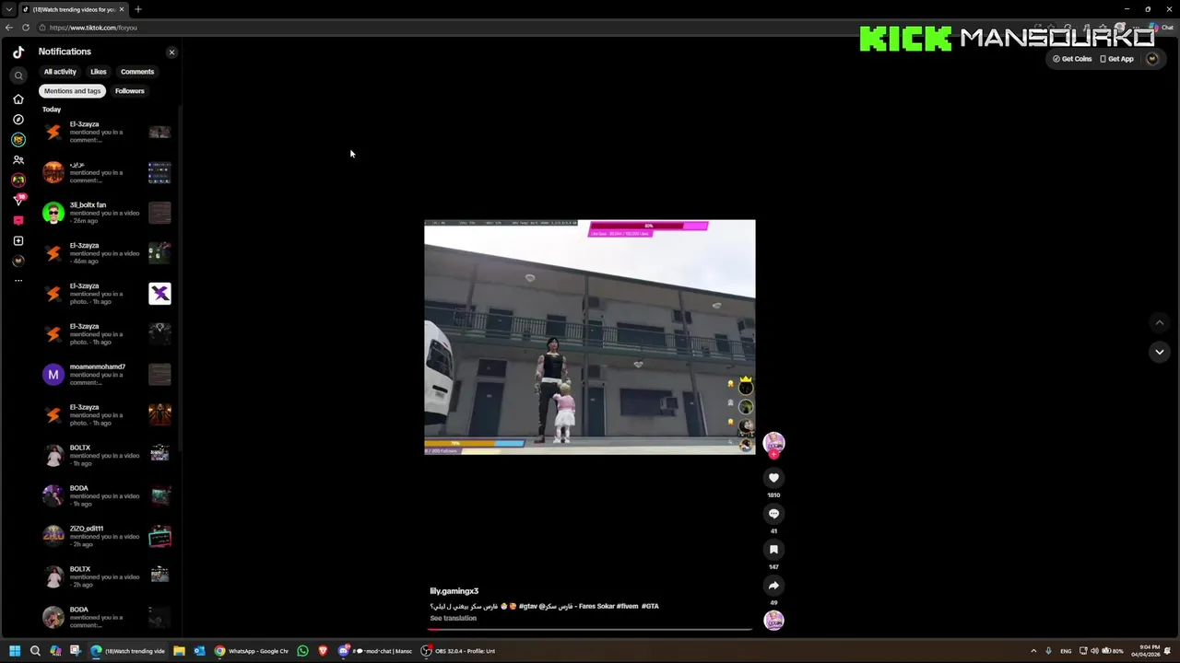Open the first BOLTX notification, 1h ago

point(107,456)
